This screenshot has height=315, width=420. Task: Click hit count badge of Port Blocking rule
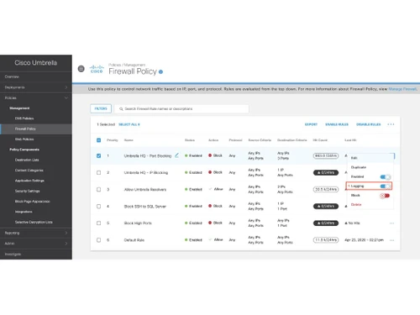[x=326, y=155]
